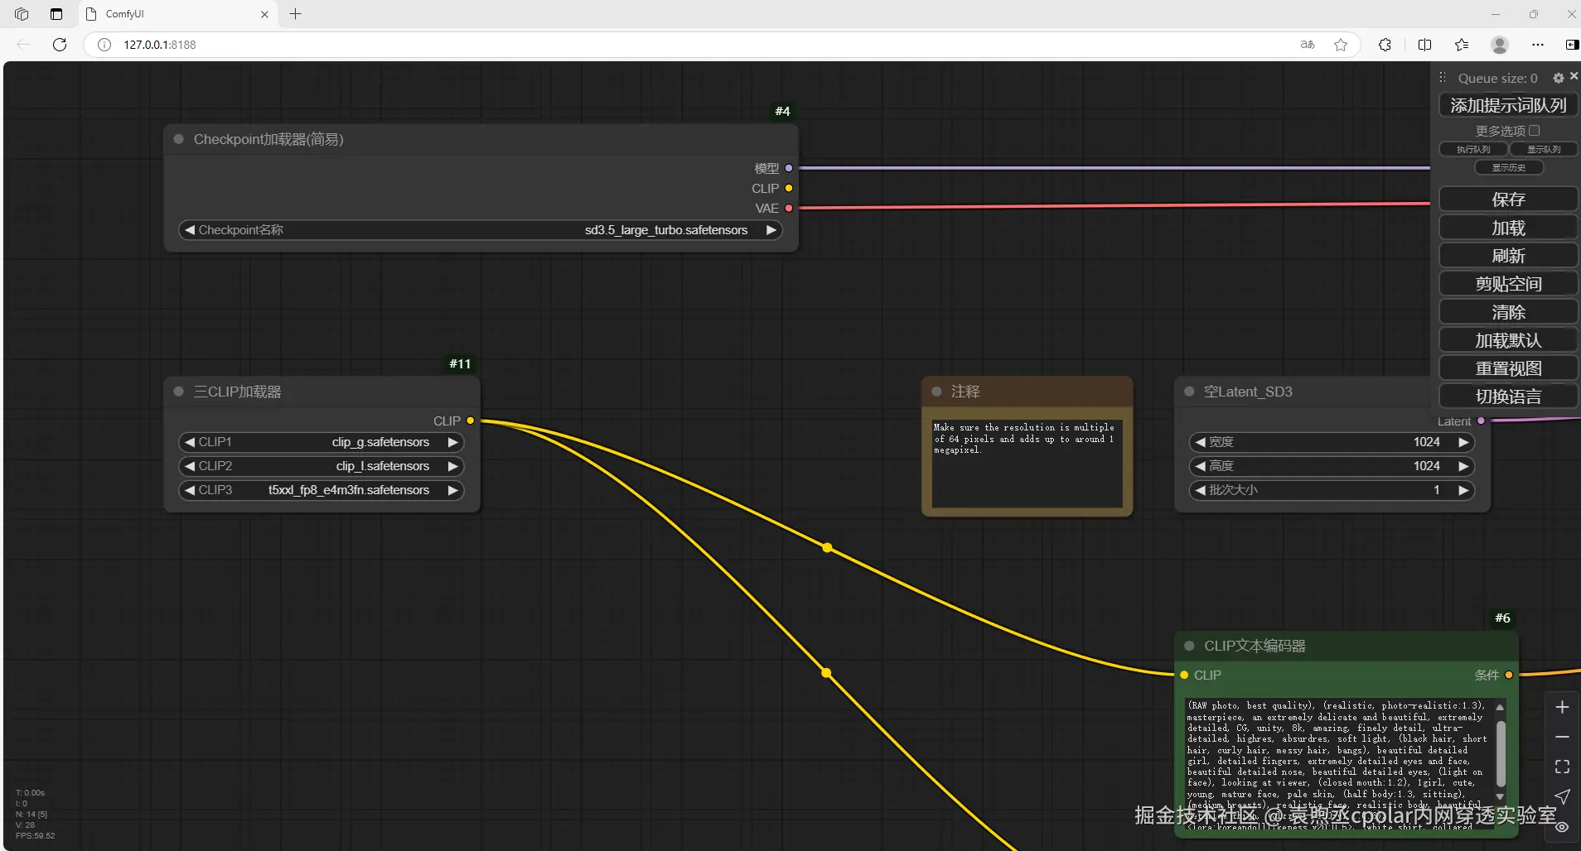Decrease 批次大小 with the left arrow

pyautogui.click(x=1200, y=490)
